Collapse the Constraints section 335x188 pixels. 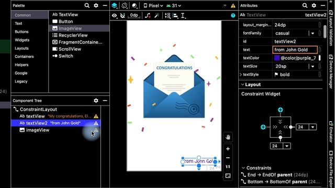(x=243, y=168)
